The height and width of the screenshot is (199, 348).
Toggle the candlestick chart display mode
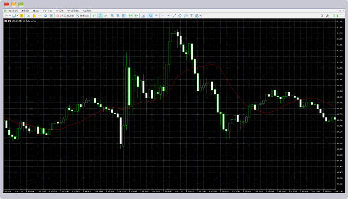(100, 16)
